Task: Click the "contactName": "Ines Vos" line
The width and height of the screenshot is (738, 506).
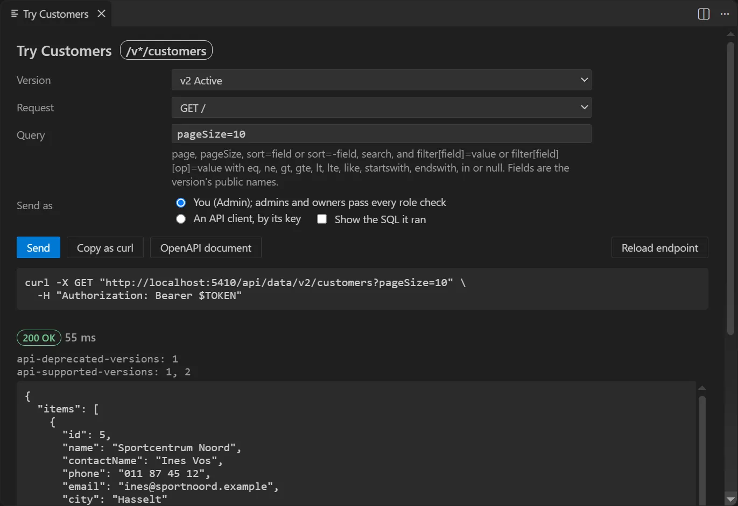Action: coord(142,461)
